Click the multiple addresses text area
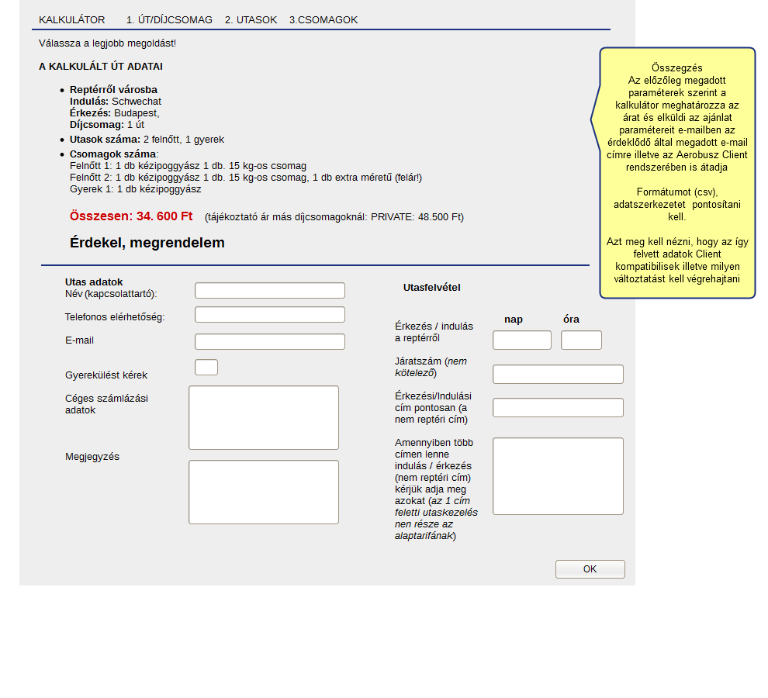This screenshot has height=698, width=768. pyautogui.click(x=558, y=476)
